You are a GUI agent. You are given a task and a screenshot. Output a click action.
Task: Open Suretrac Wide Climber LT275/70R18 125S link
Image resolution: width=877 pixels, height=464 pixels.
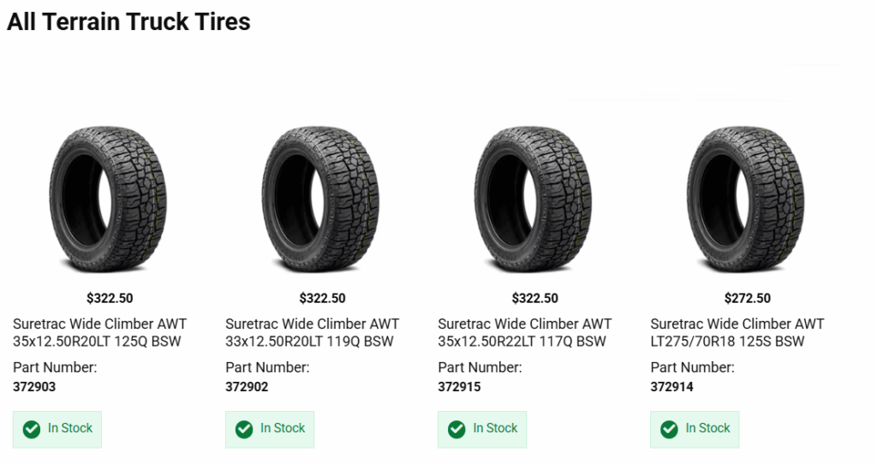[737, 333]
